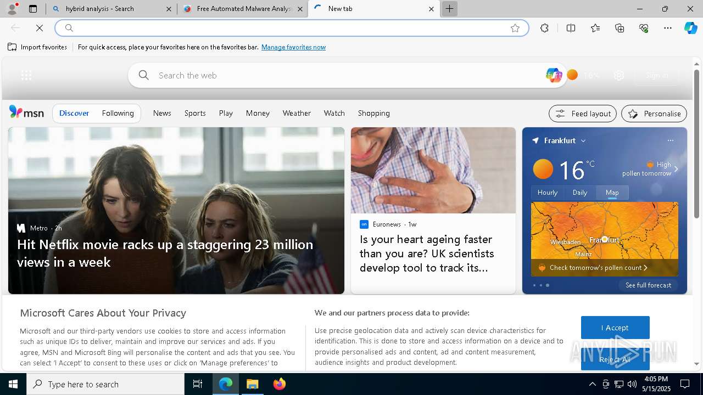The width and height of the screenshot is (703, 395).
Task: Open Task View on taskbar
Action: pos(198,384)
